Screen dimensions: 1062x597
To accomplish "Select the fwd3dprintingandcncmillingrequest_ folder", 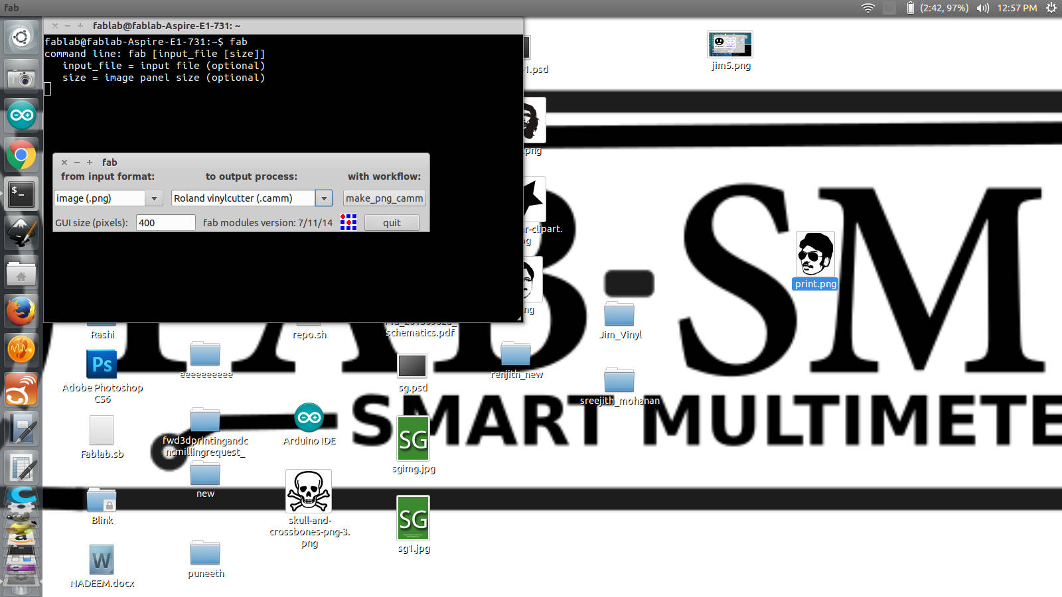I will (x=205, y=433).
